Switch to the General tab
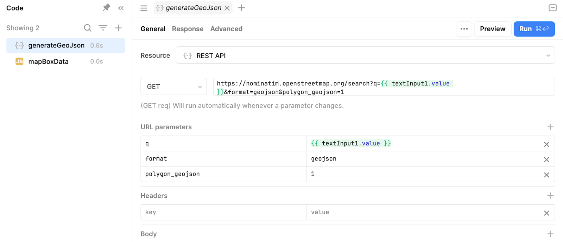Image resolution: width=563 pixels, height=242 pixels. click(153, 29)
